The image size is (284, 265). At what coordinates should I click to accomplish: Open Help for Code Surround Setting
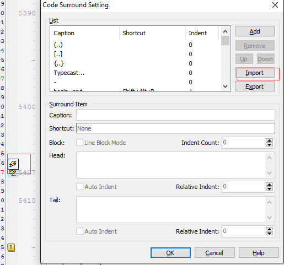coord(259,253)
